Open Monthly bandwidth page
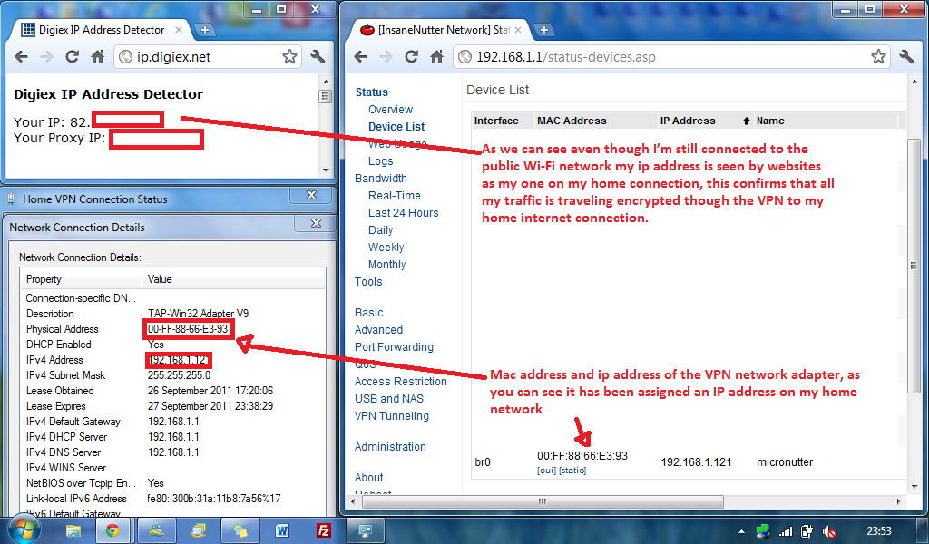Image resolution: width=929 pixels, height=544 pixels. coord(386,265)
